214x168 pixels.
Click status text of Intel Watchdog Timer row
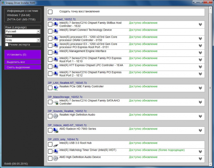[157, 150]
